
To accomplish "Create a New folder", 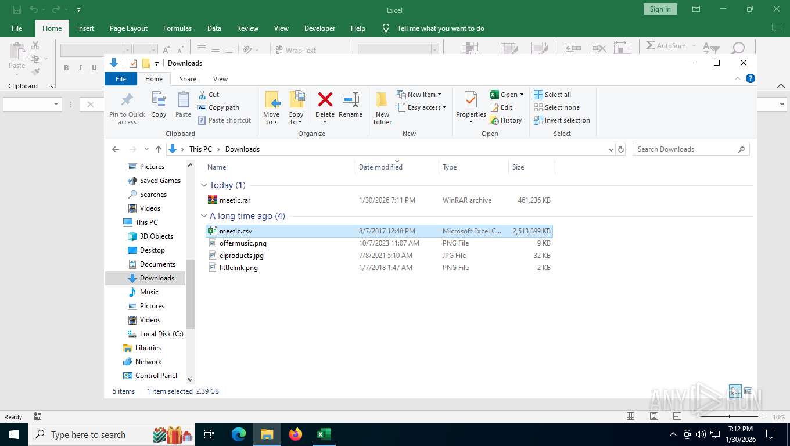I will pos(382,108).
